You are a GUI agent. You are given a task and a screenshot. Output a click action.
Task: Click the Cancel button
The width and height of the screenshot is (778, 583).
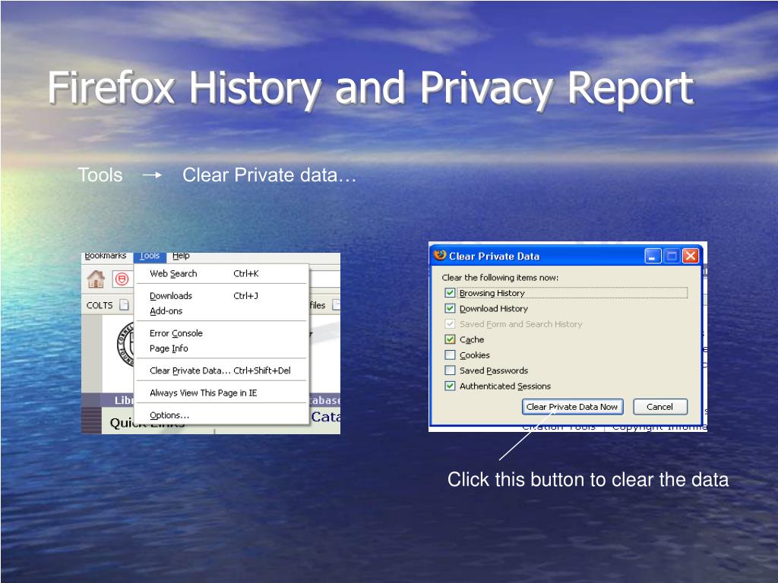tap(660, 407)
